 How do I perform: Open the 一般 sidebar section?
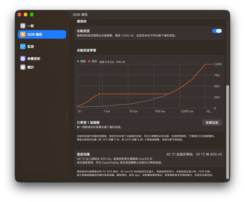point(42,26)
